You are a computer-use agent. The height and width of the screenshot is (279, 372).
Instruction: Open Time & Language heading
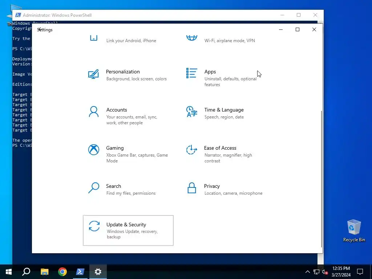(224, 110)
